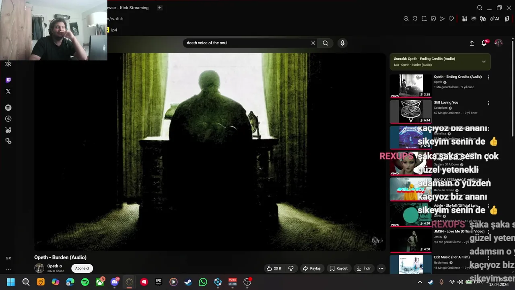Screen dimensions: 515x290
Task: Dislike the Opeth - Burden video
Action: 291,268
